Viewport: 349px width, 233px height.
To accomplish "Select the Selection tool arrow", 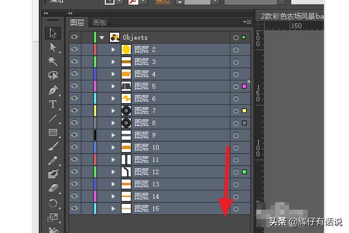I will pyautogui.click(x=53, y=33).
